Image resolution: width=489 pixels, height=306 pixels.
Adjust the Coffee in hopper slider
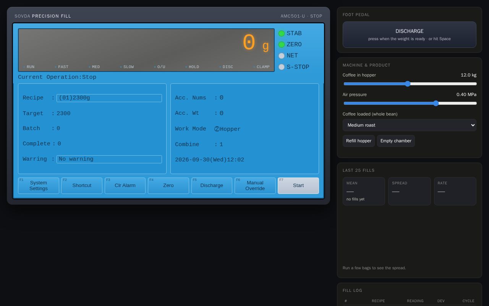(410, 84)
